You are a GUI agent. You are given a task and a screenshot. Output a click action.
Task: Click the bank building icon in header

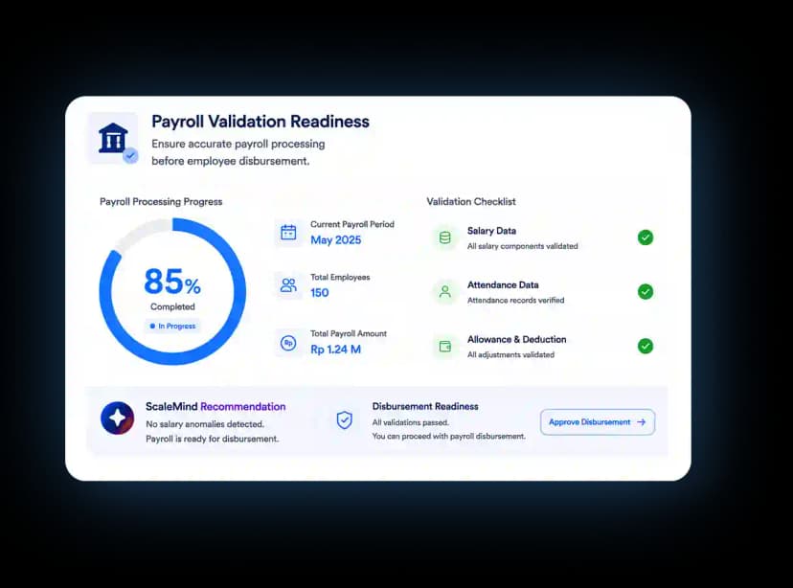coord(113,138)
